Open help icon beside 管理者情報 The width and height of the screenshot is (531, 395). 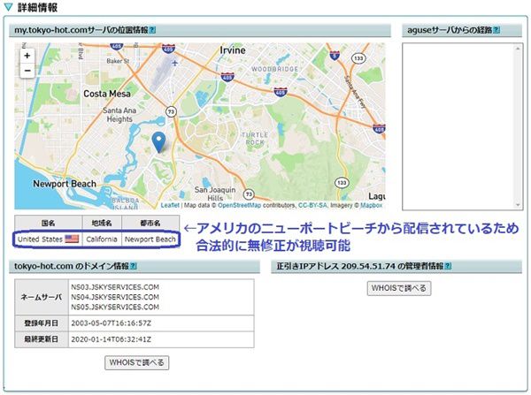(448, 266)
